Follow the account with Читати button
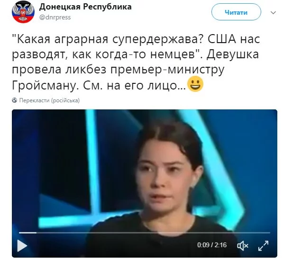The height and width of the screenshot is (260, 283). (236, 12)
